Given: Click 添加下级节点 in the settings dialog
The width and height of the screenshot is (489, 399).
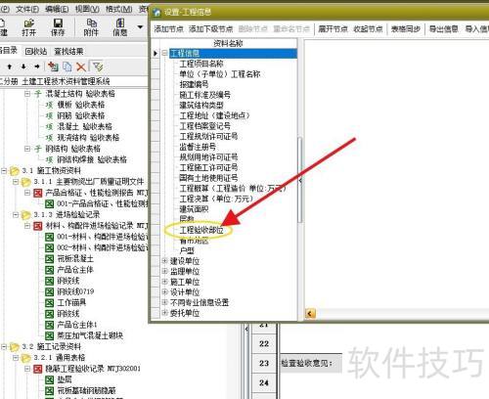Looking at the screenshot, I should pos(210,29).
